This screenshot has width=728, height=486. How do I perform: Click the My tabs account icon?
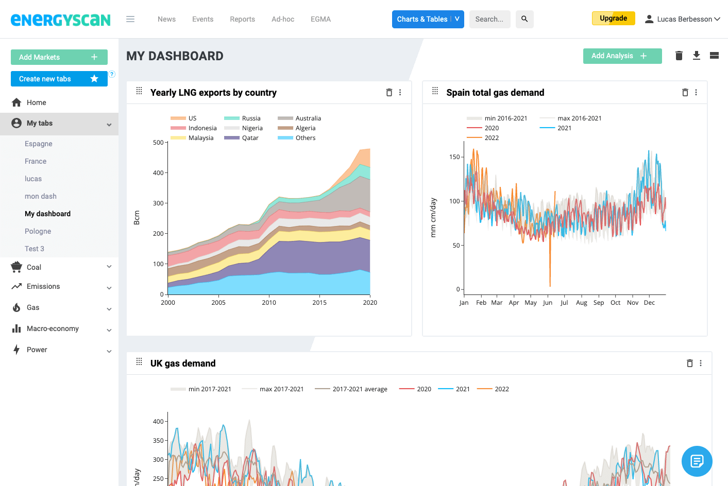point(16,123)
